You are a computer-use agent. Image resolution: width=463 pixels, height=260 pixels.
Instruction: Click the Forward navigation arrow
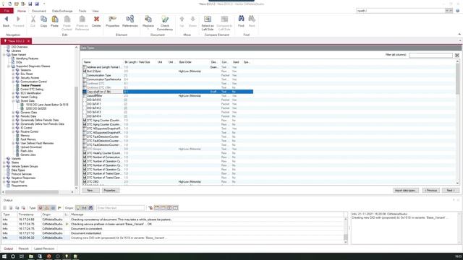(x=18, y=19)
